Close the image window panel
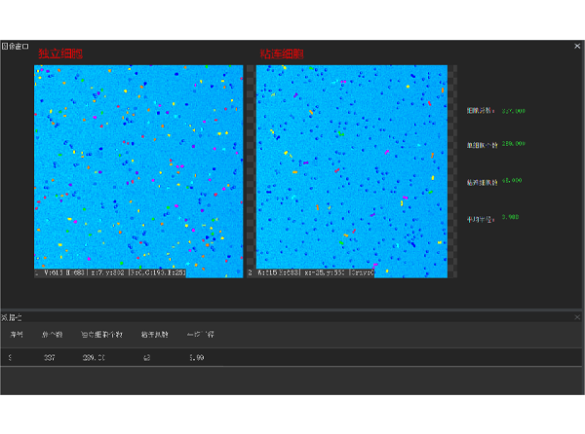The width and height of the screenshot is (585, 434). tap(578, 46)
